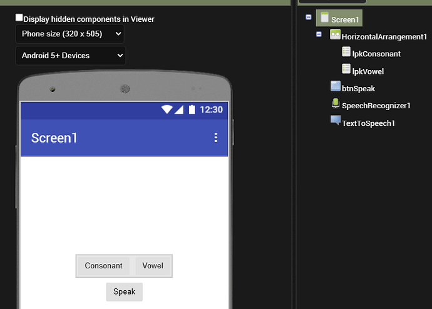The width and height of the screenshot is (432, 309).
Task: Select TextToSpeech1 label in component tree
Action: (x=368, y=123)
